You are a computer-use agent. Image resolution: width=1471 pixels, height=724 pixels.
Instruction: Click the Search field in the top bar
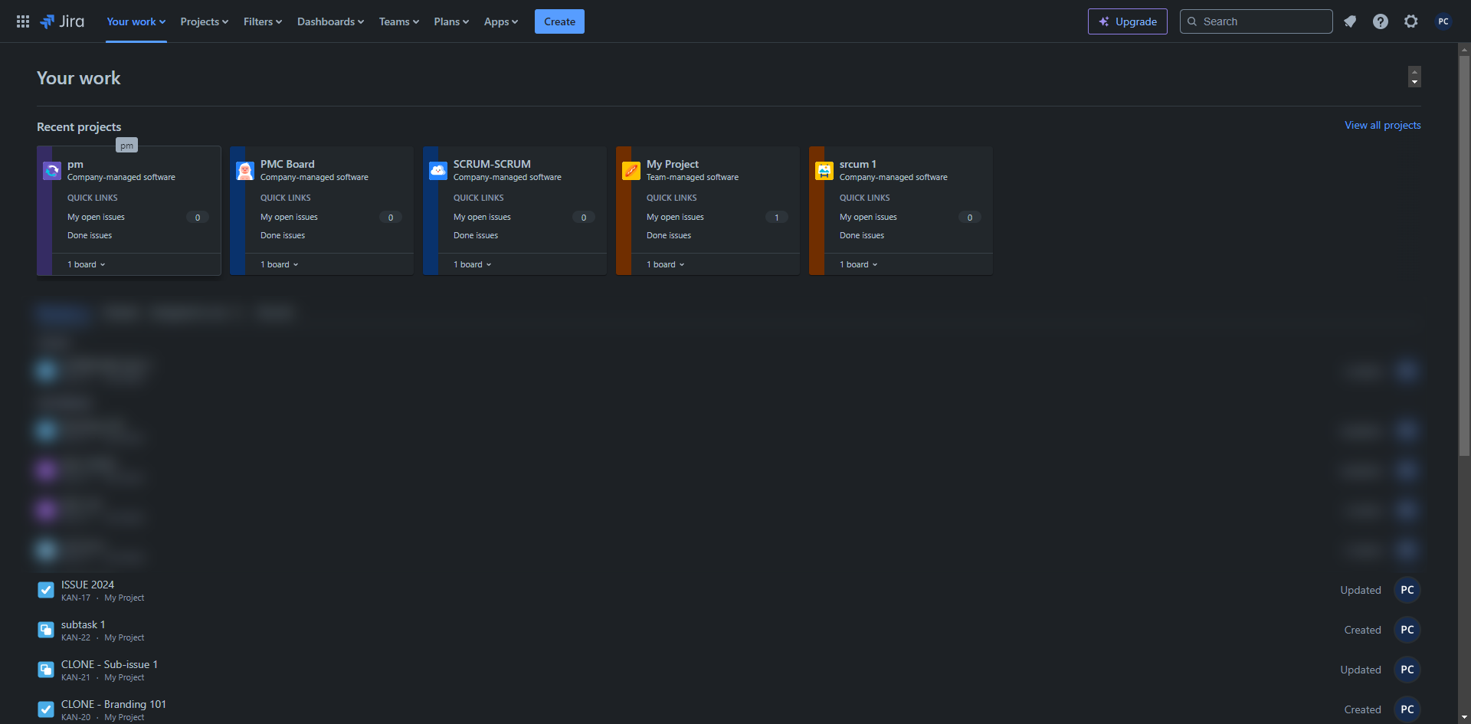click(x=1256, y=21)
